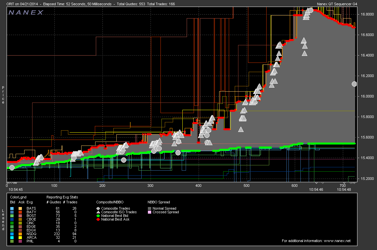Click the Normal Spread gray swatch
This screenshot has height=250, width=377.
(x=150, y=209)
